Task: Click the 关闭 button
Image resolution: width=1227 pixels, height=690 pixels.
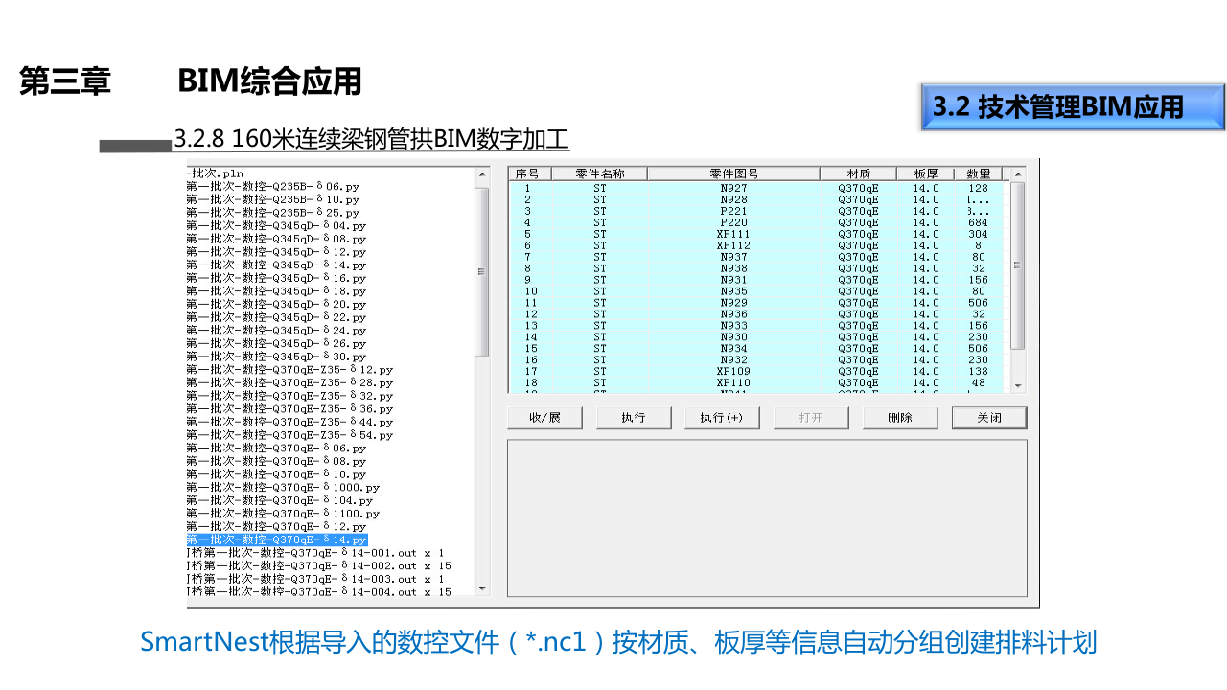Action: [989, 418]
